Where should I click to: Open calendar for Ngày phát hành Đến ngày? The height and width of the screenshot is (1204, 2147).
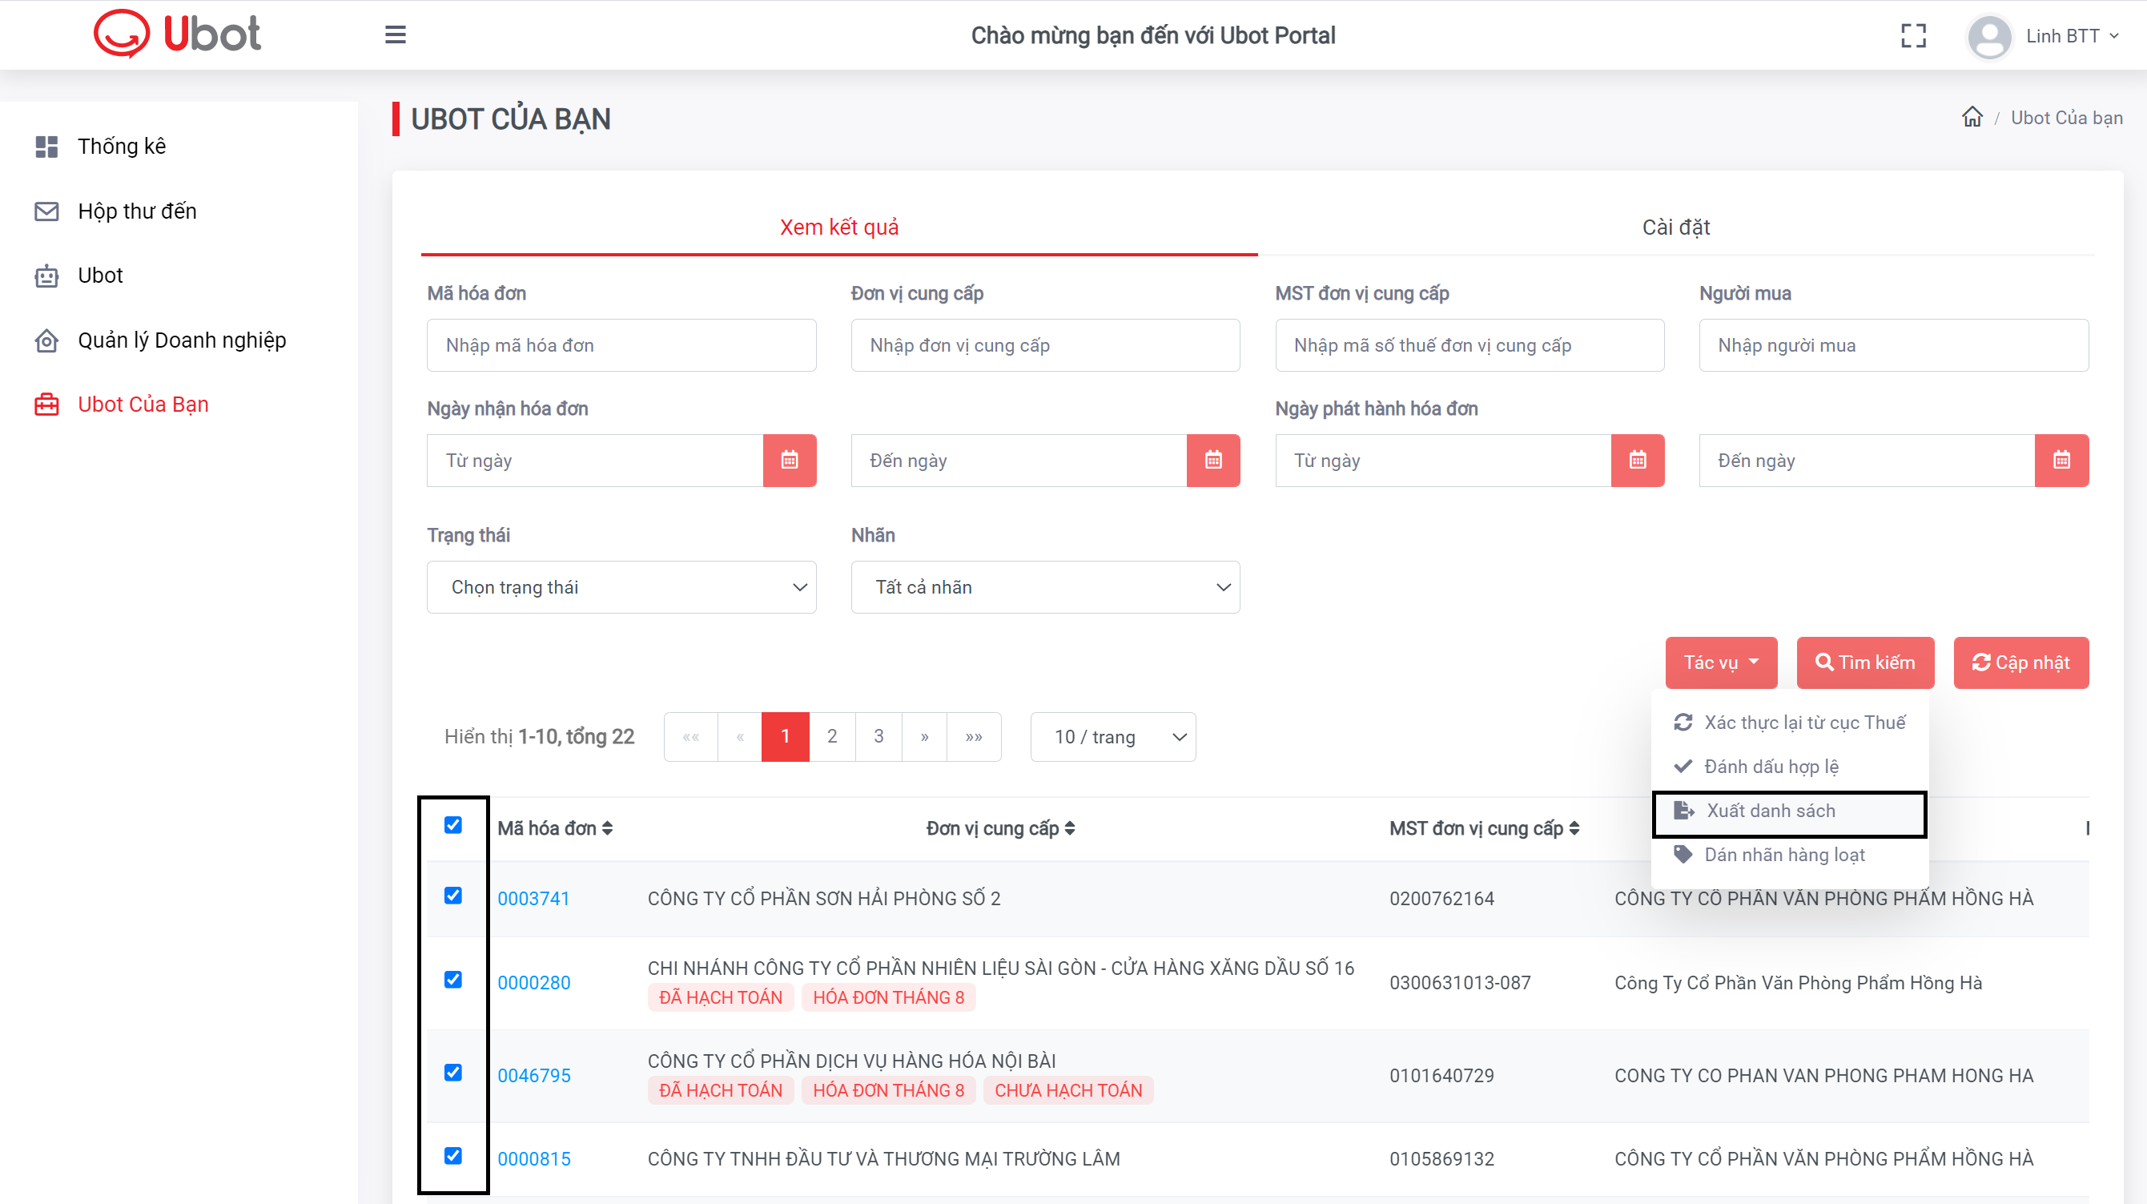point(2061,460)
